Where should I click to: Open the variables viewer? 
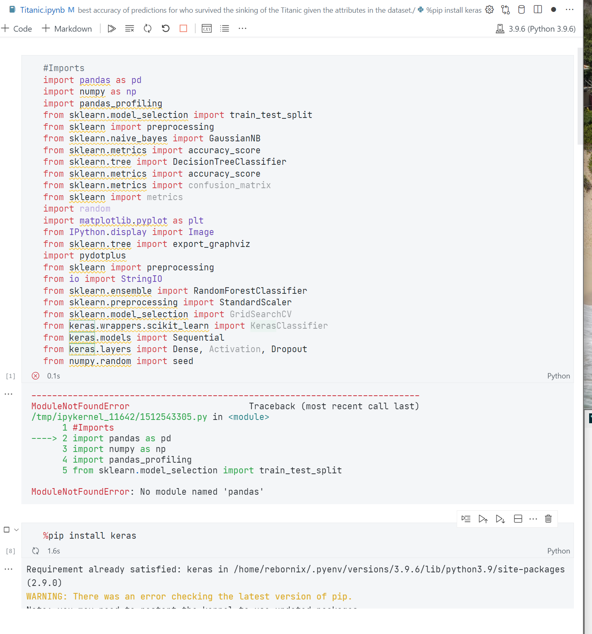tap(207, 28)
